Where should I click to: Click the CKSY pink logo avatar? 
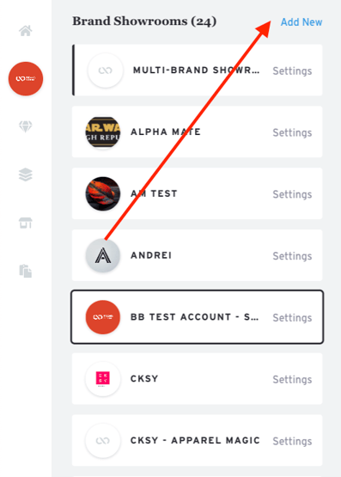coord(103,379)
